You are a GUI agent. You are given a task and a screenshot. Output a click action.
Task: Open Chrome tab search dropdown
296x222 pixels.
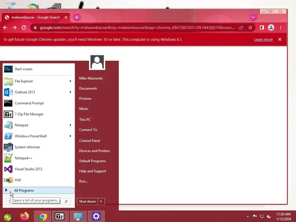253,17
